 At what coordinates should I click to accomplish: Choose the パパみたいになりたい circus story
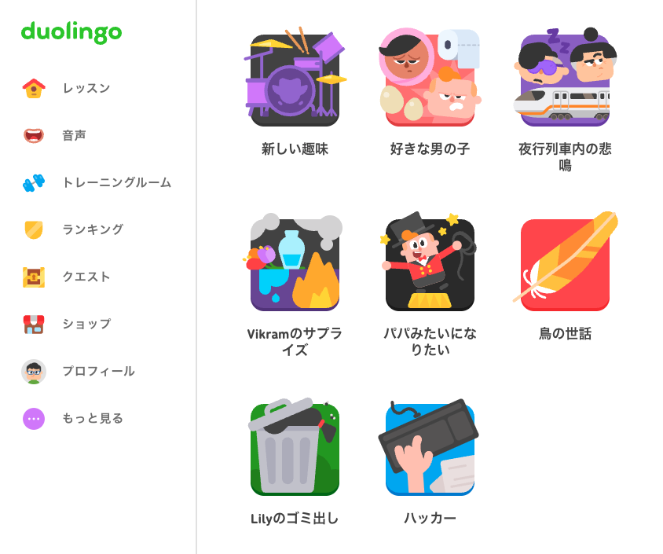tap(430, 262)
